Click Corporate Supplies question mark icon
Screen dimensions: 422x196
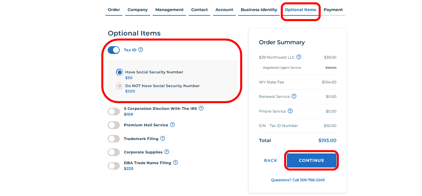[x=167, y=152]
